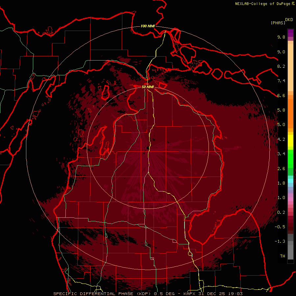Pick the purple swatch atop the color bar
The width and height of the screenshot is (296, 296).
click(290, 33)
